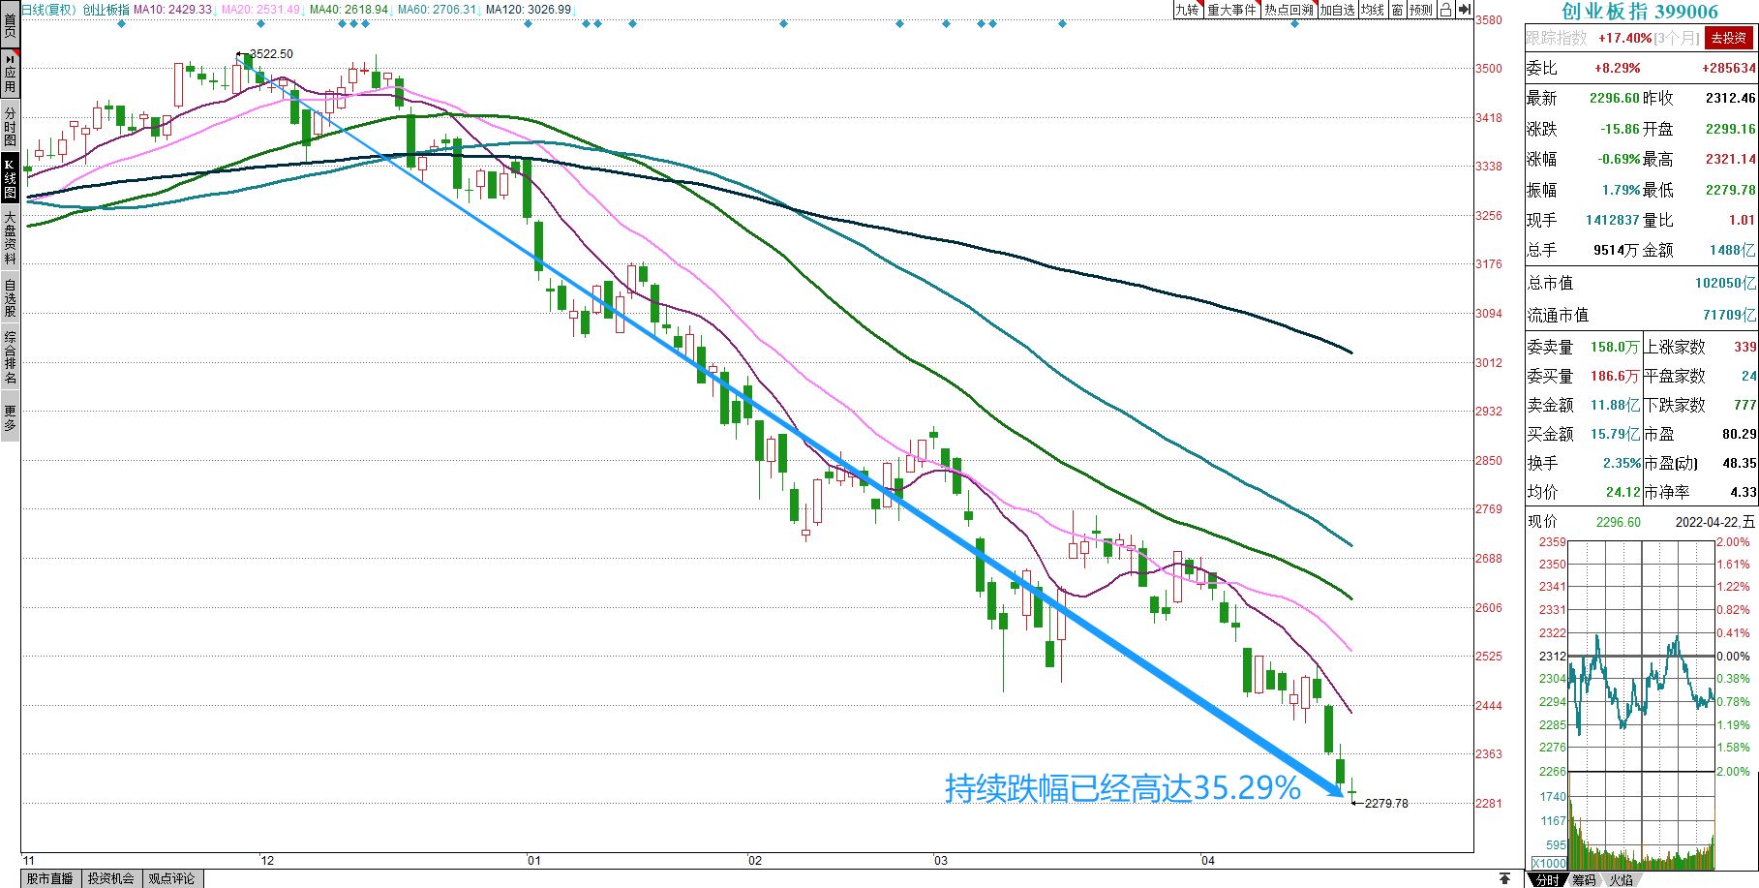Click the lock icon in chart toolbar

(x=1445, y=10)
